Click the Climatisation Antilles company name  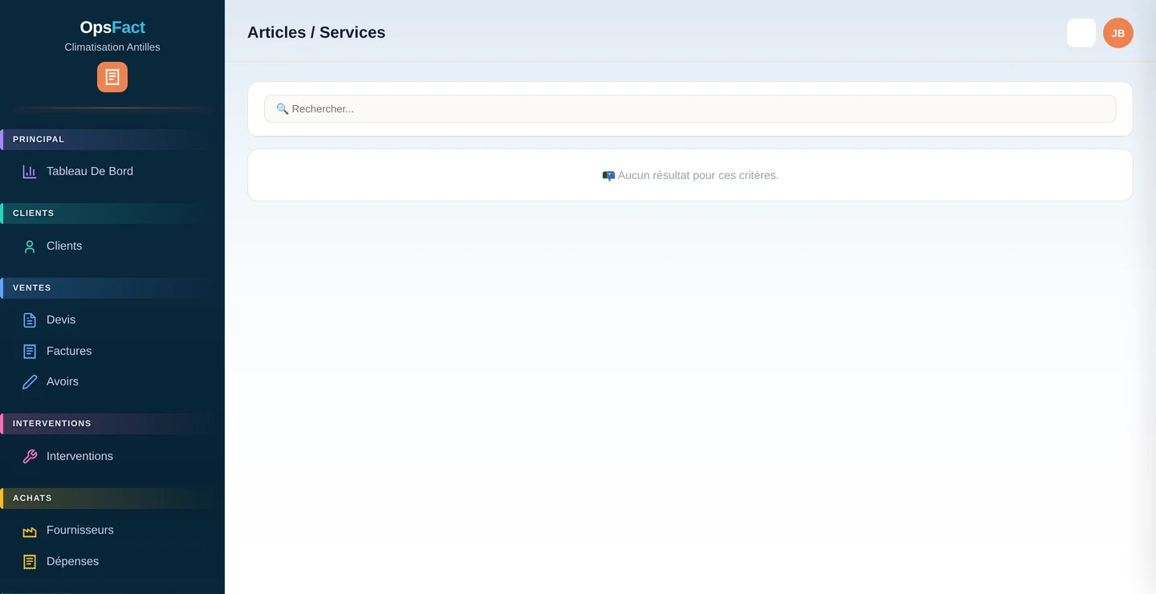tap(112, 47)
